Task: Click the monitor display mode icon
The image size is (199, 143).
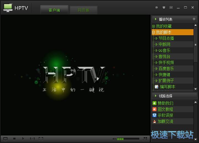Action: coord(5,139)
